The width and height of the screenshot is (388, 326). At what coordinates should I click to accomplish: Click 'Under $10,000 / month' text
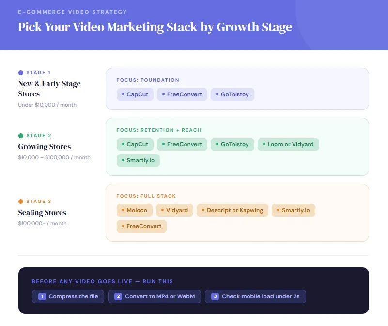pos(47,105)
